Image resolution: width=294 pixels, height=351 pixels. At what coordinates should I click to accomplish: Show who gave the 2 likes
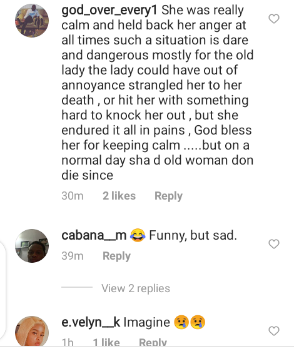pos(119,196)
